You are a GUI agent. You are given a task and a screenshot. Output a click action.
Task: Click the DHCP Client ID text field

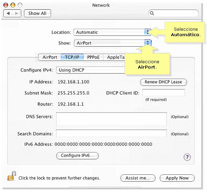[x=163, y=93]
